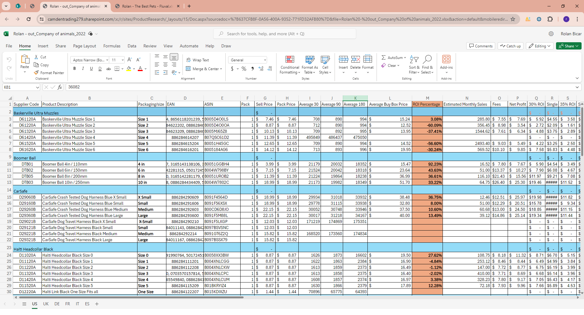The width and height of the screenshot is (584, 315).
Task: Toggle Double Underline formatting
Action: point(100,69)
